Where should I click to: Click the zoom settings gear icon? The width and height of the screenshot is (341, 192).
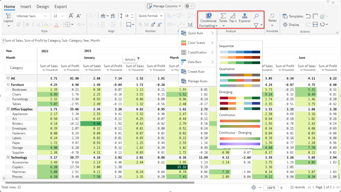pyautogui.click(x=254, y=187)
